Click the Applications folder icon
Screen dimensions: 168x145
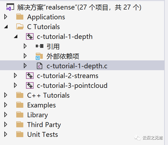(x=20, y=17)
